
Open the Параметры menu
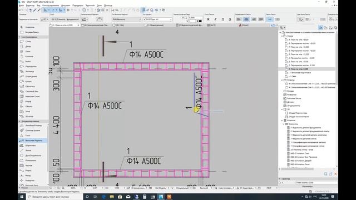coord(78,6)
